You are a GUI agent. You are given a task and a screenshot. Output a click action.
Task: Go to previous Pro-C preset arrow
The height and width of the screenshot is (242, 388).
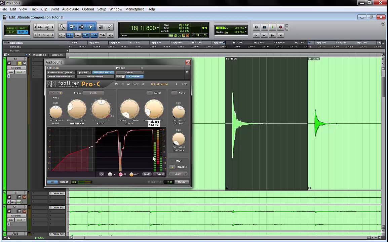pyautogui.click(x=143, y=84)
